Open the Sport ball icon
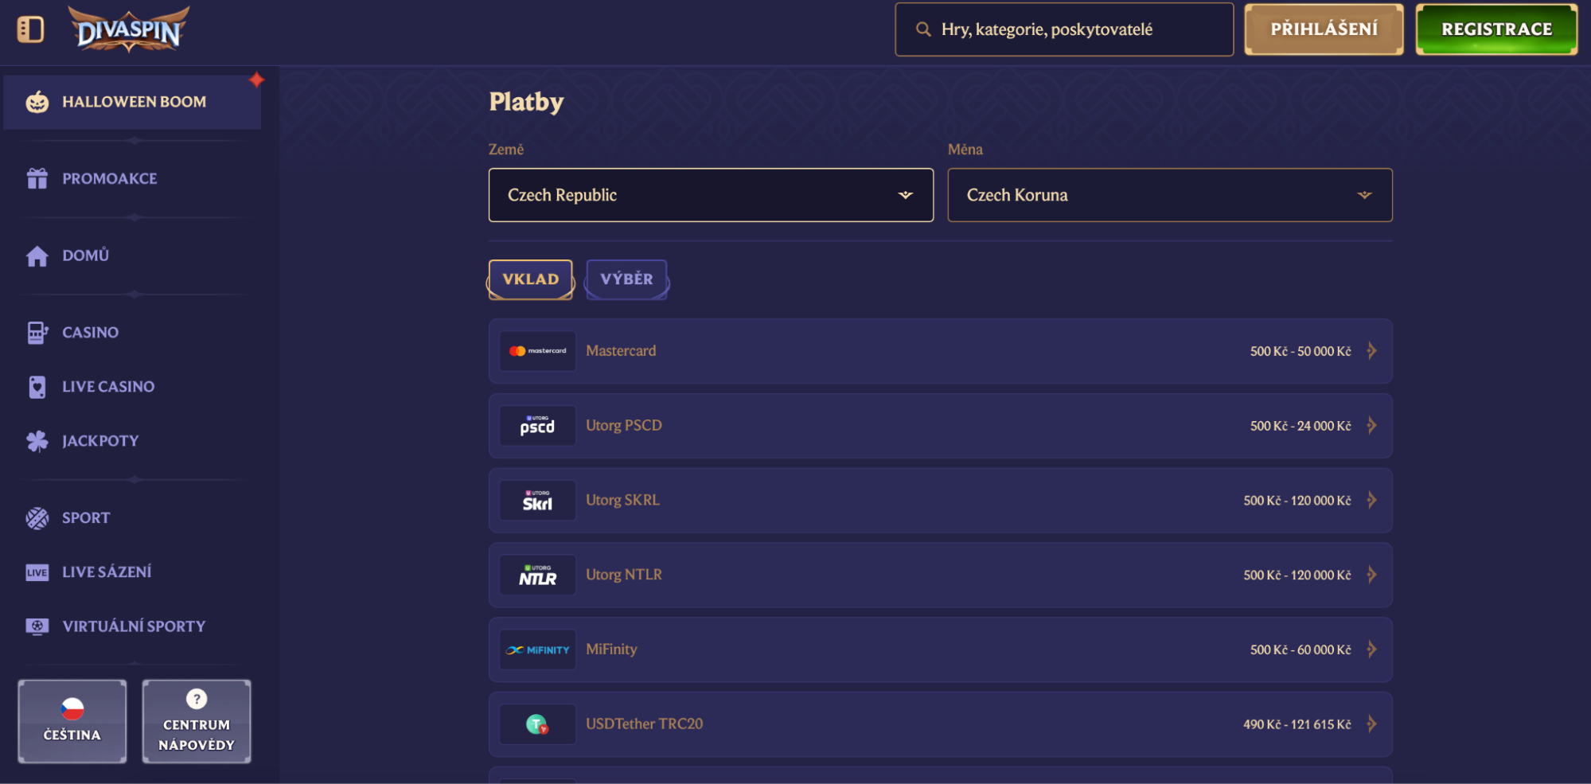1591x784 pixels. (x=37, y=518)
